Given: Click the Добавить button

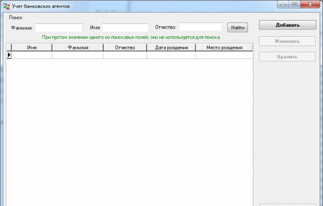Looking at the screenshot, I should click(287, 25).
